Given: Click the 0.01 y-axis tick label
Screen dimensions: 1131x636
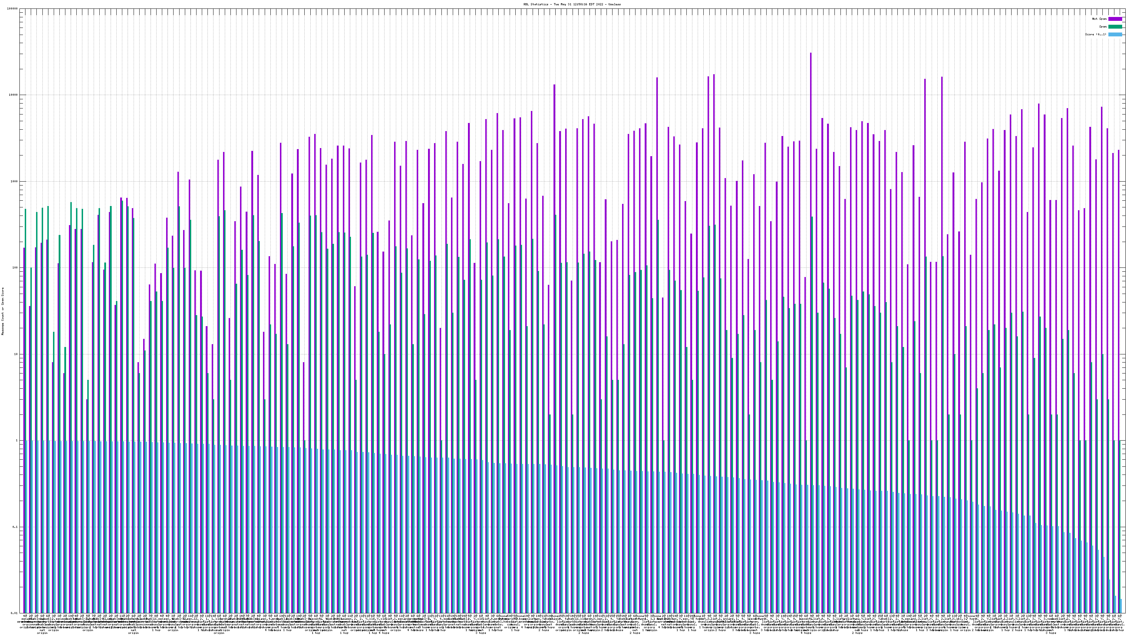Looking at the screenshot, I should point(14,613).
